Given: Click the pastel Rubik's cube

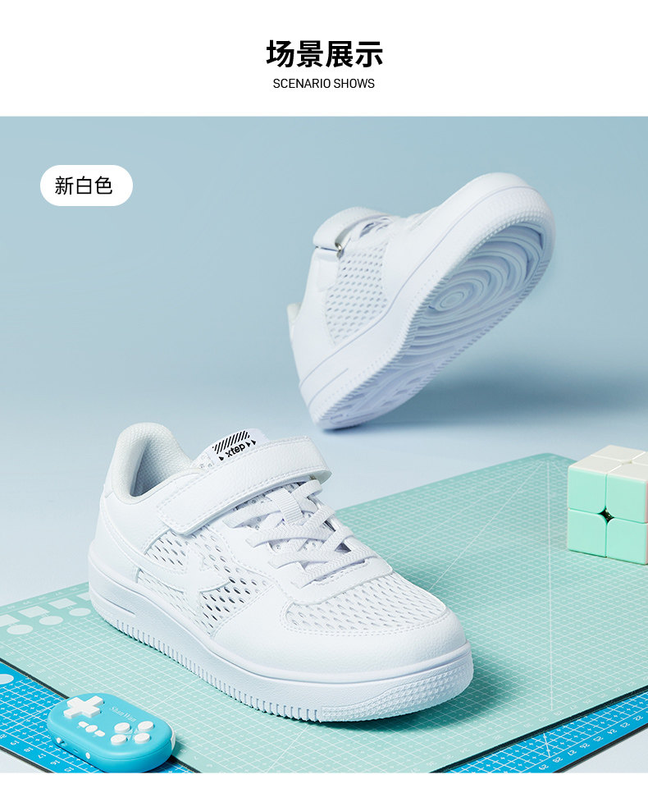Looking at the screenshot, I should pyautogui.click(x=608, y=504).
